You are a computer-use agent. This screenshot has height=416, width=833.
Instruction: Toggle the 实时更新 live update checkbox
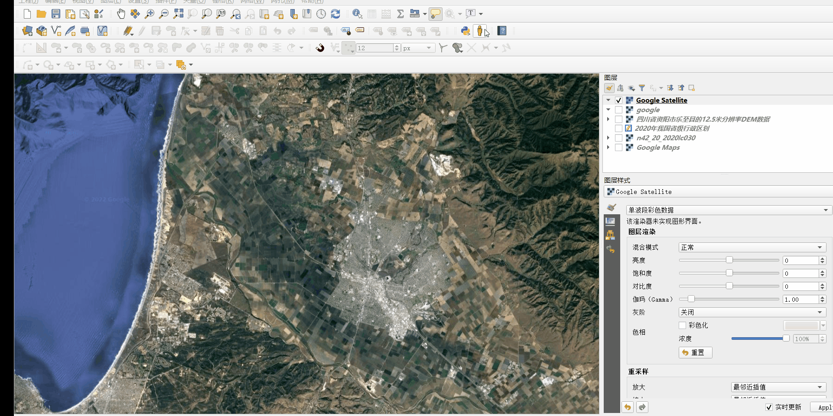point(769,407)
